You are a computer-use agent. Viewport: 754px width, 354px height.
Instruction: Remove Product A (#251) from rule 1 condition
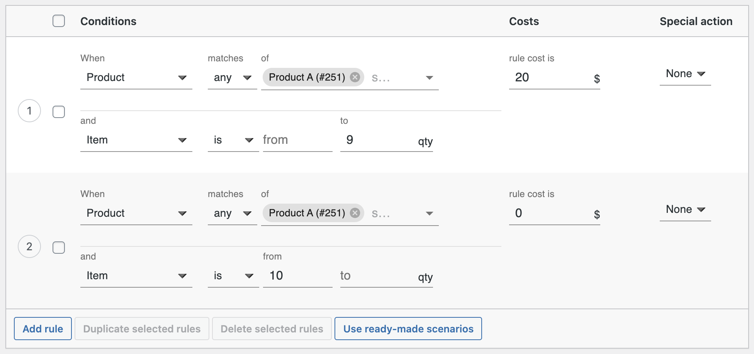pos(355,77)
